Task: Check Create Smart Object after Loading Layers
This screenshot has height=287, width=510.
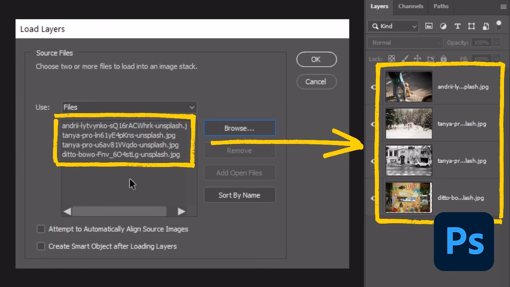Action: tap(41, 246)
